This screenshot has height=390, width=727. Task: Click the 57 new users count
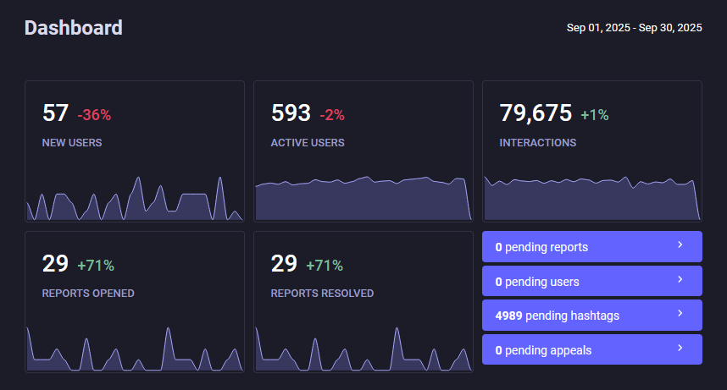(55, 113)
